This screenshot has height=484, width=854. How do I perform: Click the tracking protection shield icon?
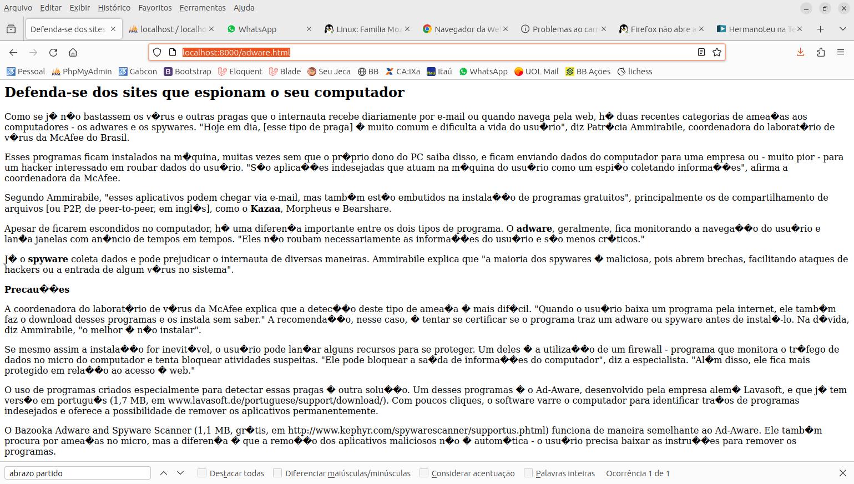click(x=157, y=52)
